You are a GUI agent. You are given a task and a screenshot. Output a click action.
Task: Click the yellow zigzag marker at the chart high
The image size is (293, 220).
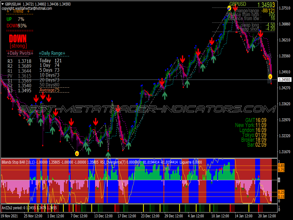pos(229,8)
